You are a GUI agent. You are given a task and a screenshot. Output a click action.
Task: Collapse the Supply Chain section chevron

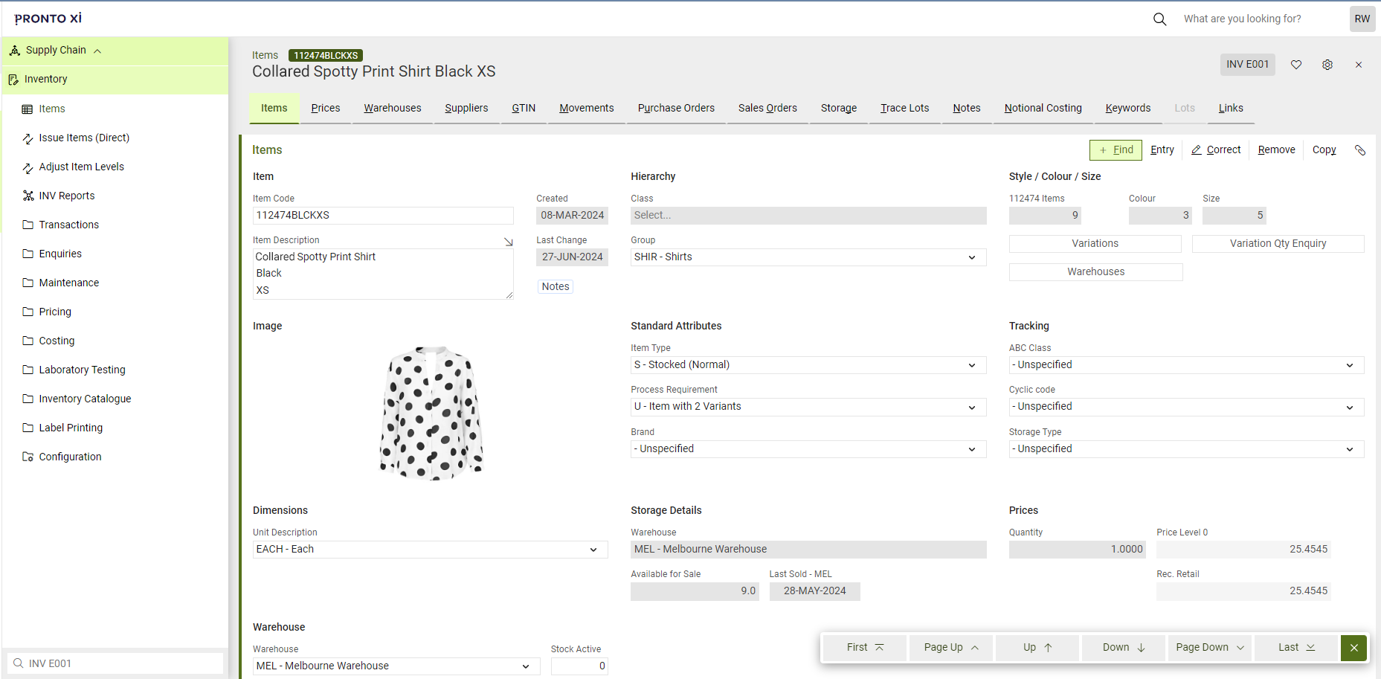coord(97,50)
